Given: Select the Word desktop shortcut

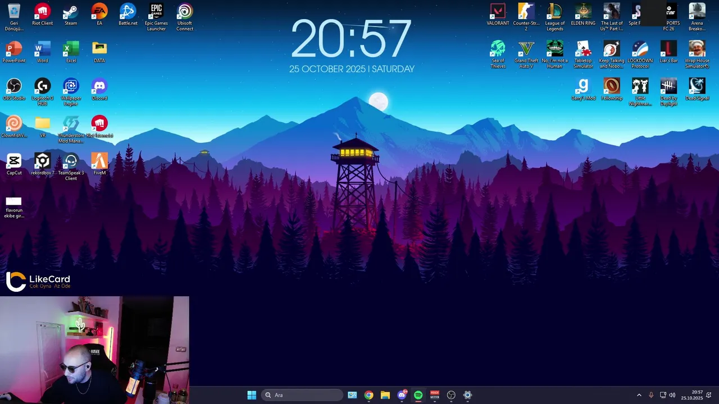Looking at the screenshot, I should [42, 52].
